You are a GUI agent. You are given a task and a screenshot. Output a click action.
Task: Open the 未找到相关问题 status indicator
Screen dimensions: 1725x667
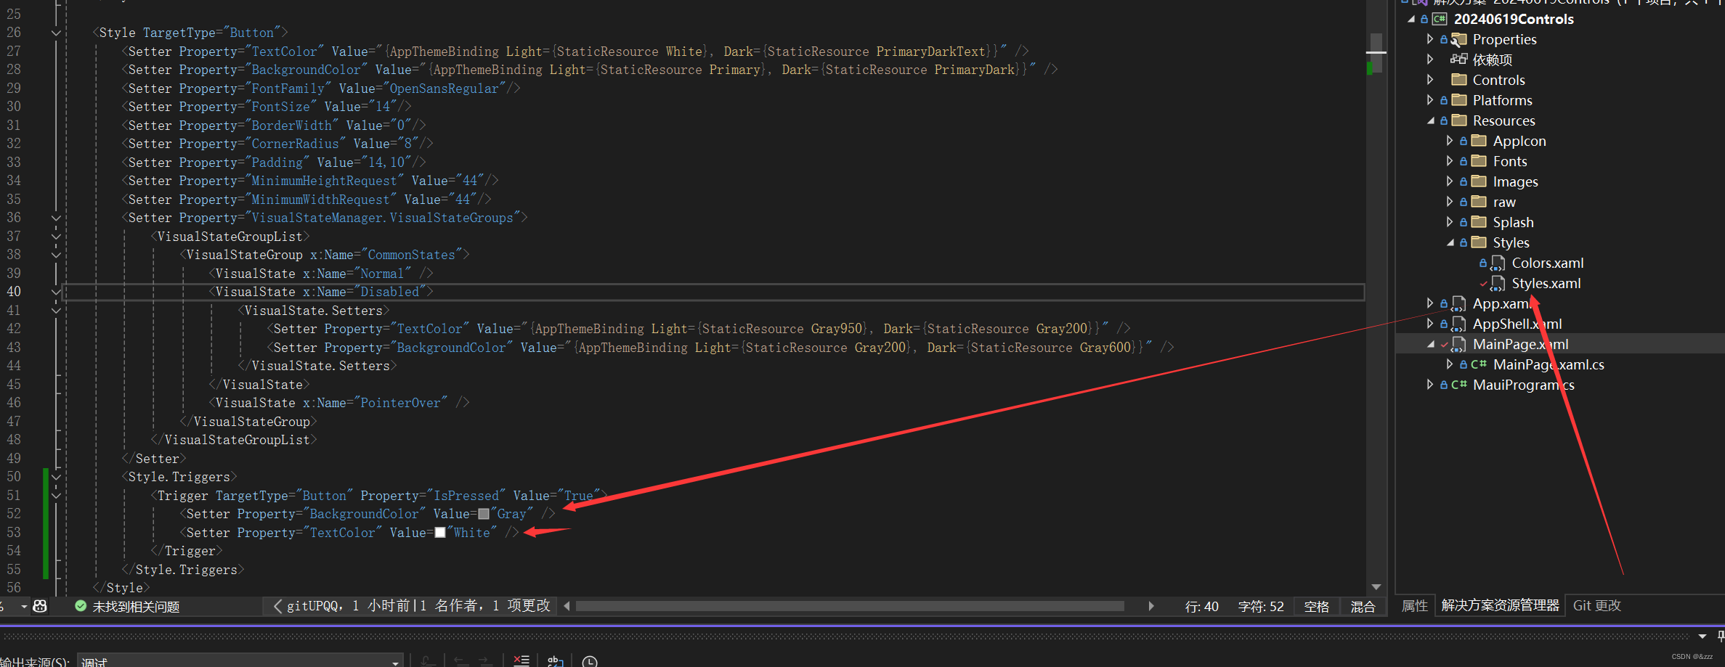pos(127,606)
